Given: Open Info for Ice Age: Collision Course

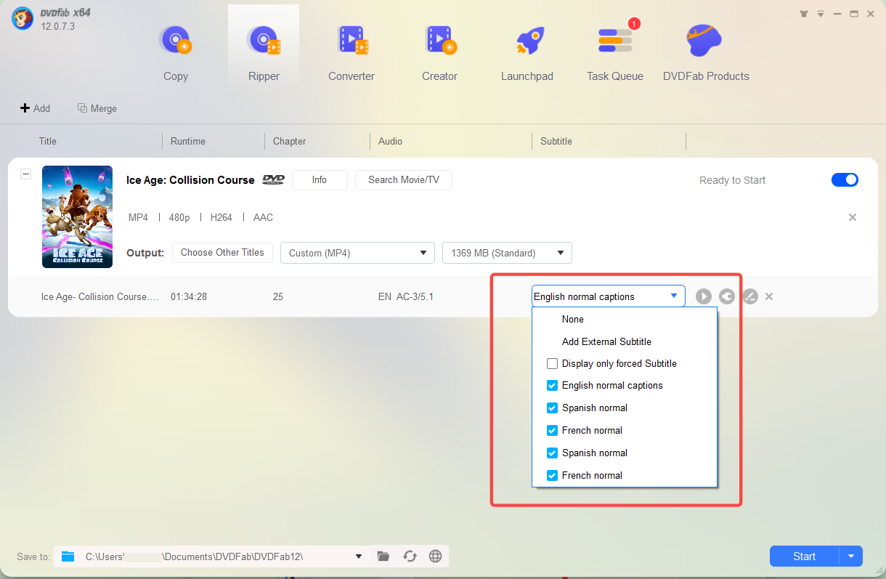Looking at the screenshot, I should pos(320,180).
